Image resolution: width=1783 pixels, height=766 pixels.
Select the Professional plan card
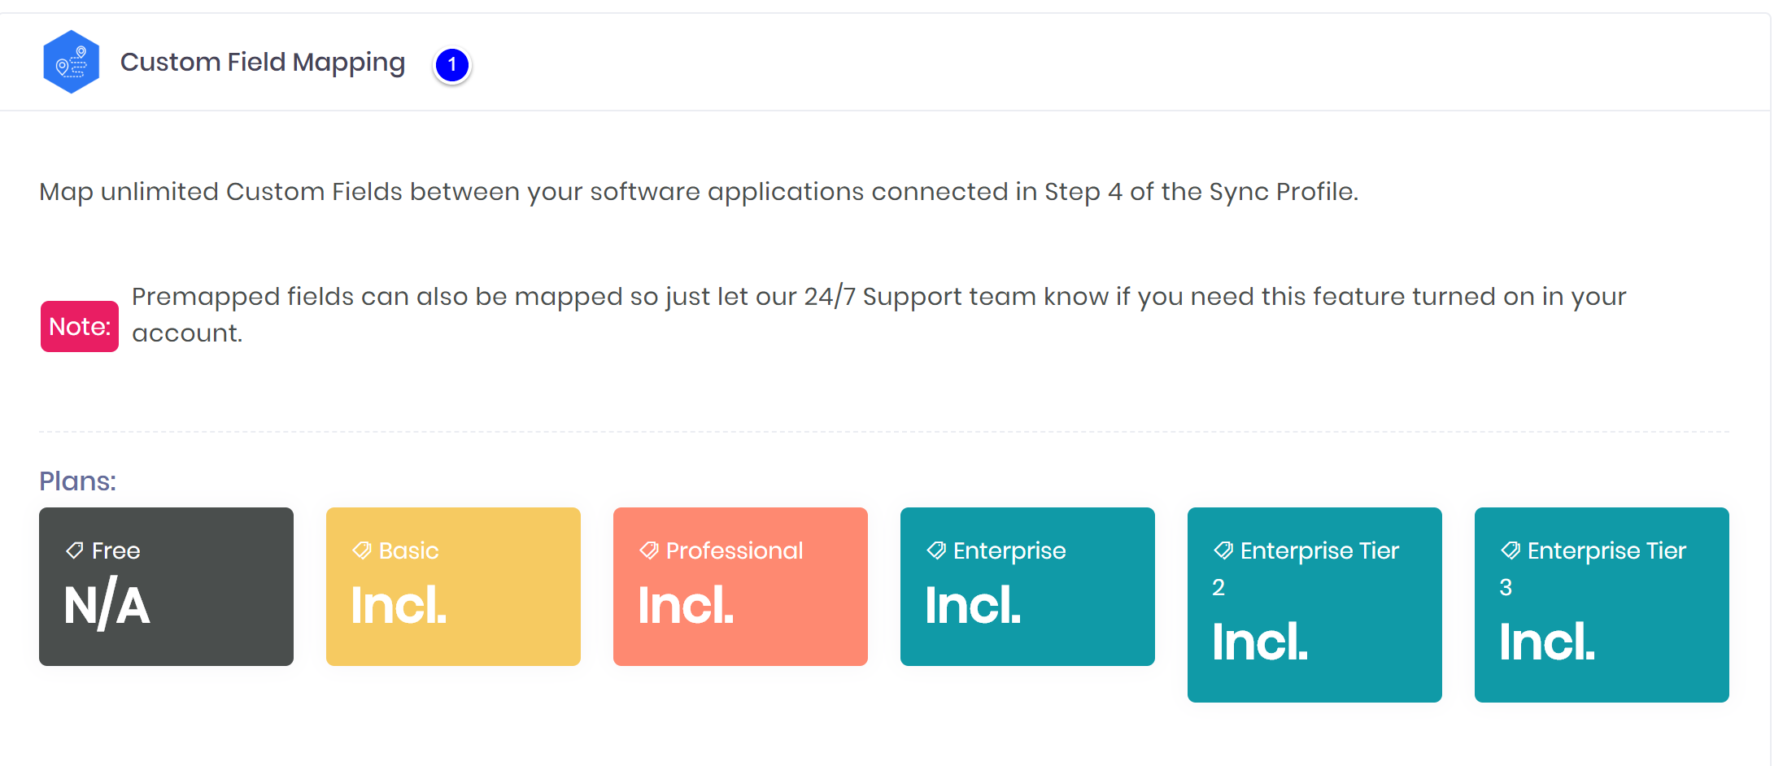coord(740,586)
